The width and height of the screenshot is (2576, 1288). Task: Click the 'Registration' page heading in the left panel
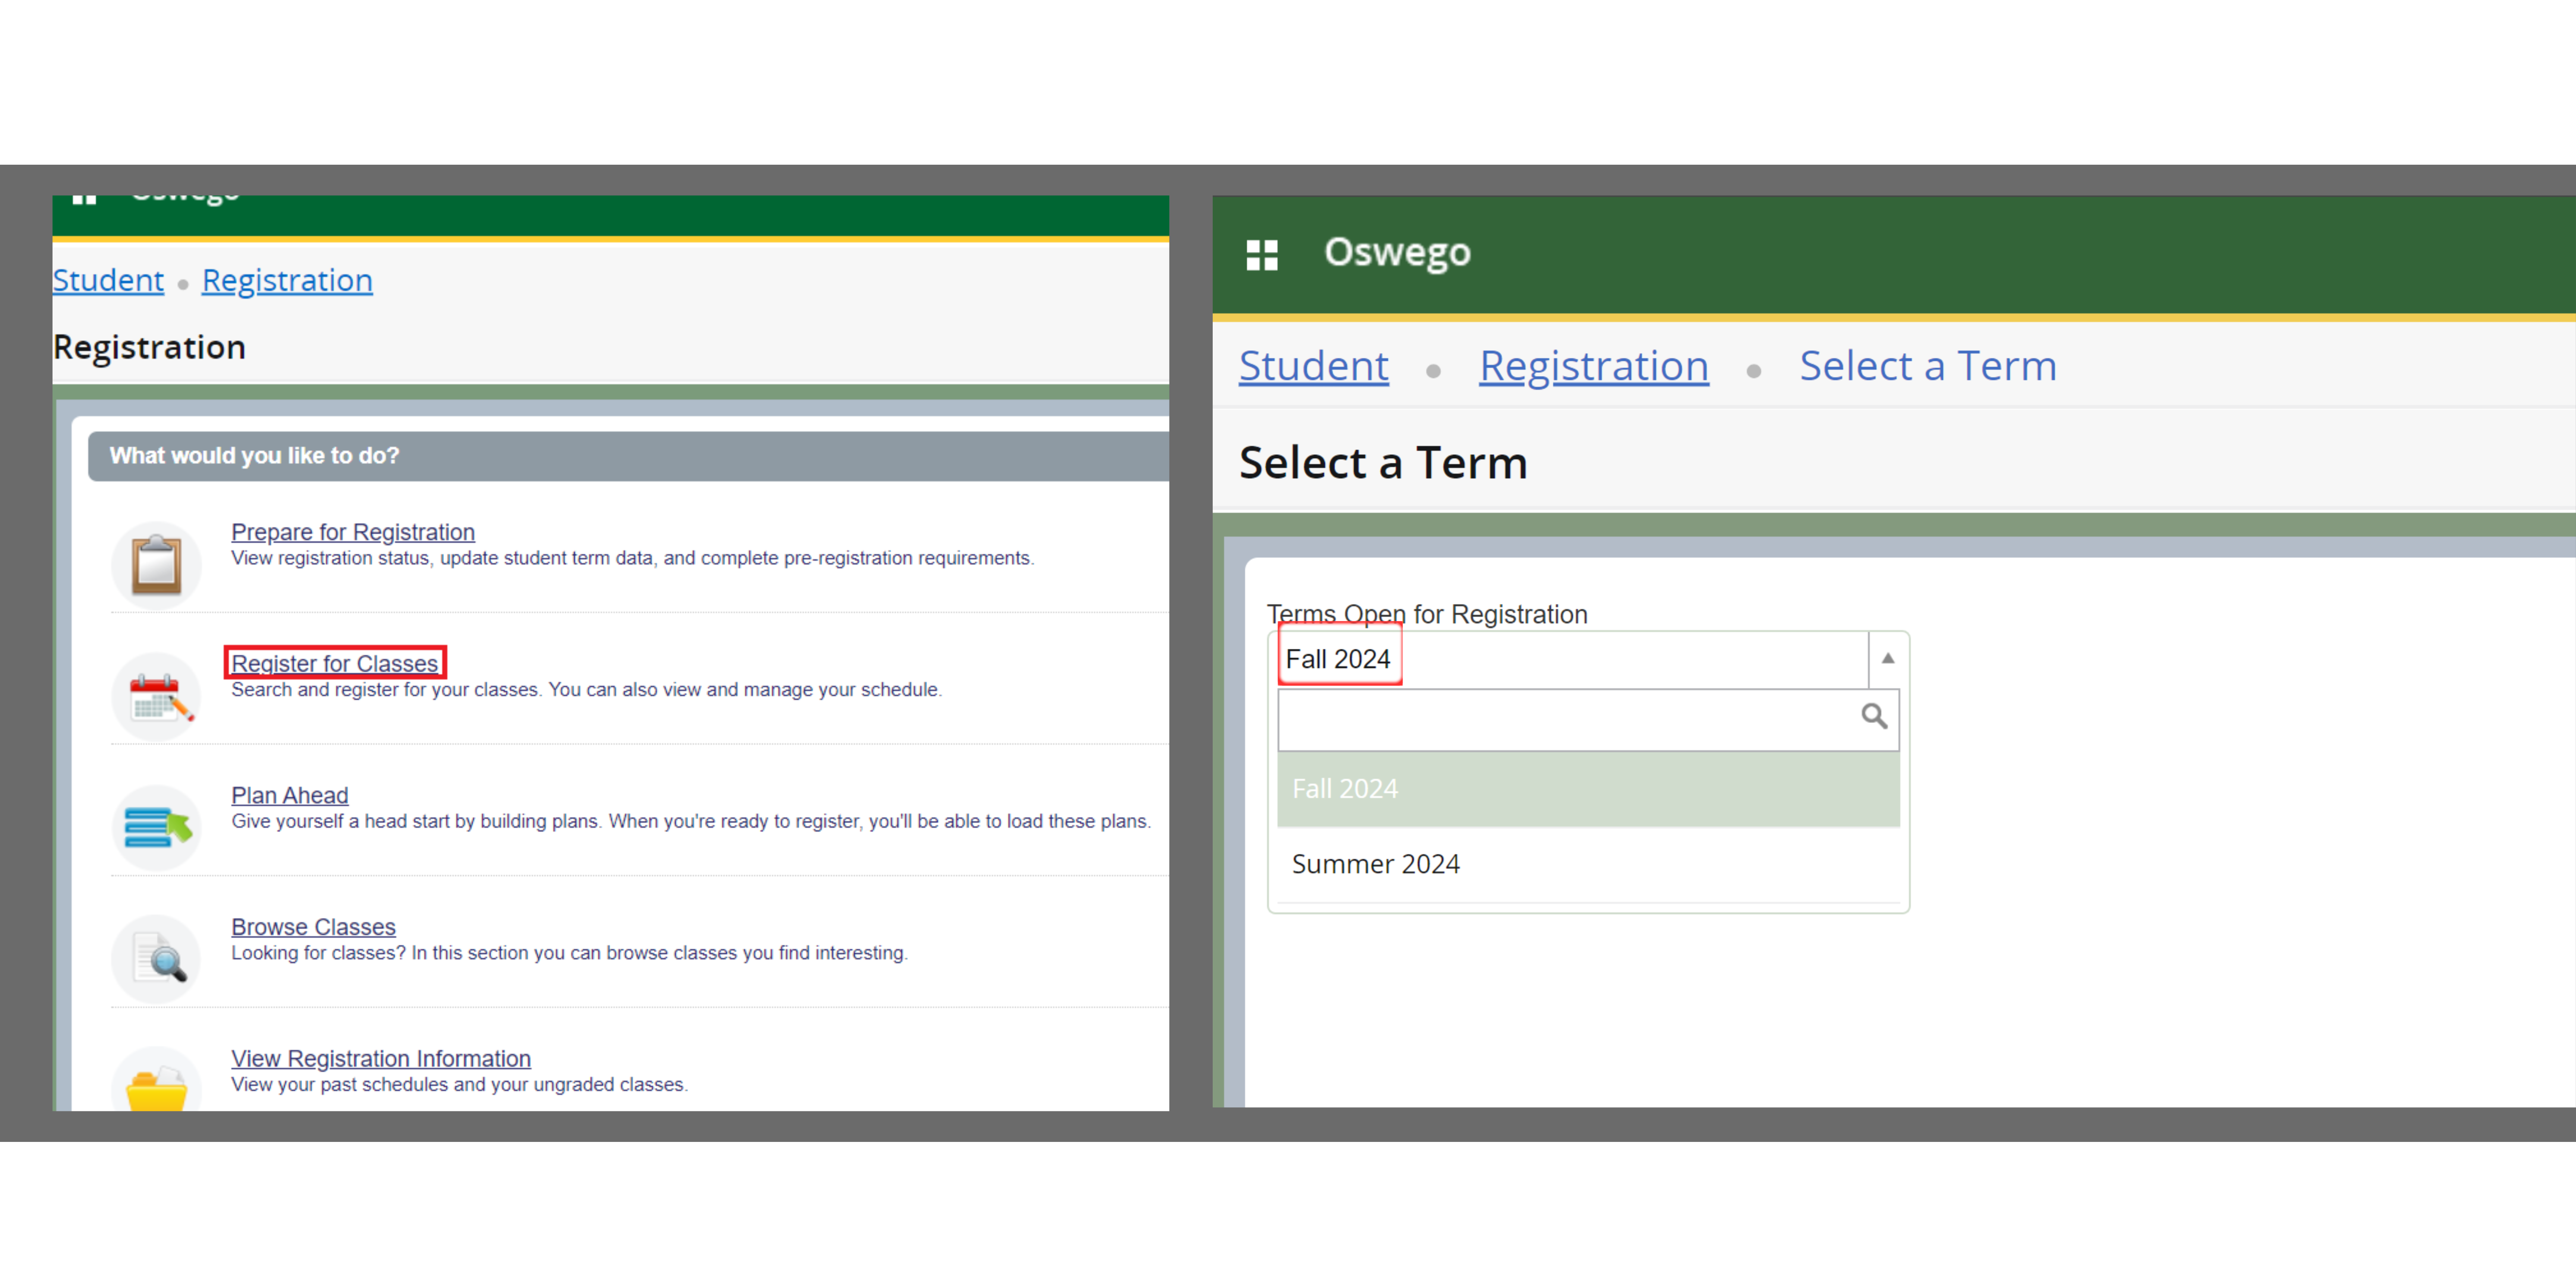click(149, 348)
